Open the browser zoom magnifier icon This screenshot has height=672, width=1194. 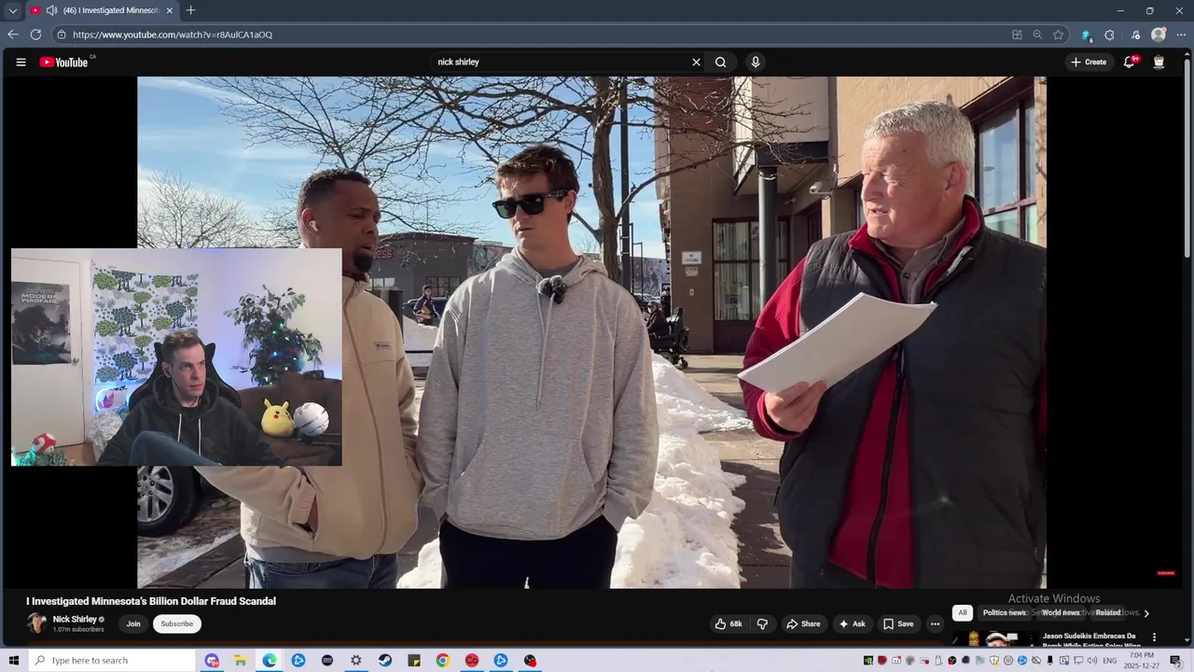(1037, 35)
